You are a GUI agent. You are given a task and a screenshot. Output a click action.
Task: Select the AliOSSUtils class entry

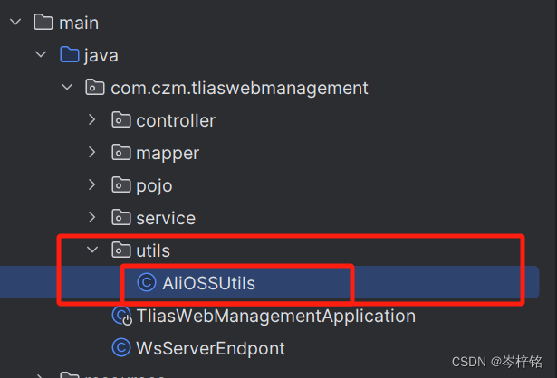click(270, 283)
